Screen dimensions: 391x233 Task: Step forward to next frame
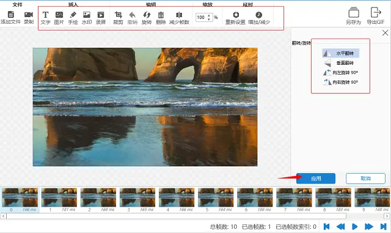(369, 226)
